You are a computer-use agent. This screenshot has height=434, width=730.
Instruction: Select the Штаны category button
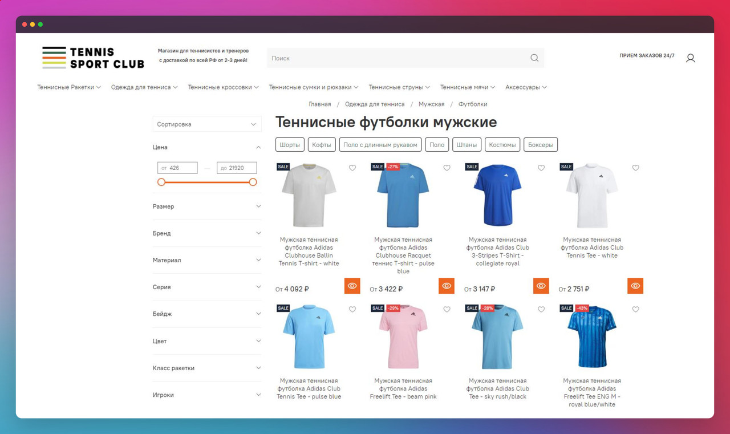tap(467, 145)
